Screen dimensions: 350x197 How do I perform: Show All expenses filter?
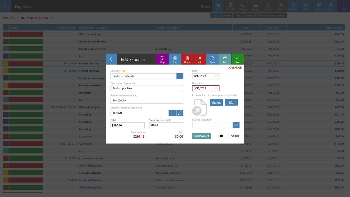pyautogui.click(x=215, y=15)
